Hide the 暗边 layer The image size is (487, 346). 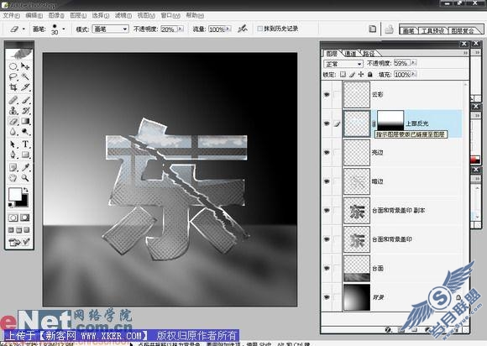(x=327, y=181)
